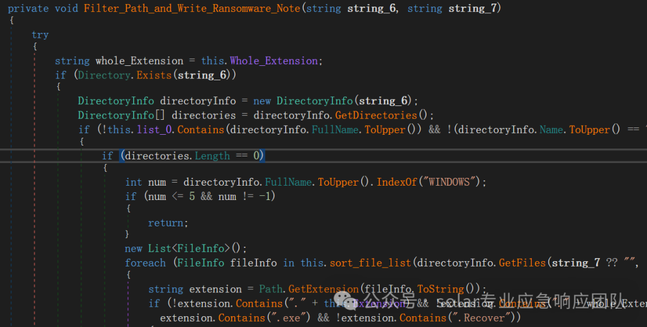This screenshot has width=647, height=327.
Task: Click the number 5 in num <= 5
Action: (192, 196)
